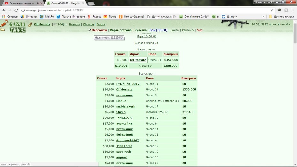Go to Чат menu item
The image size is (297, 167).
(x=200, y=30)
